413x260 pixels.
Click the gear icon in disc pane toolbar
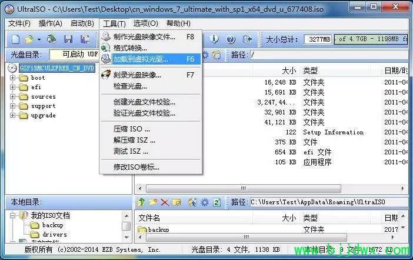coord(205,55)
